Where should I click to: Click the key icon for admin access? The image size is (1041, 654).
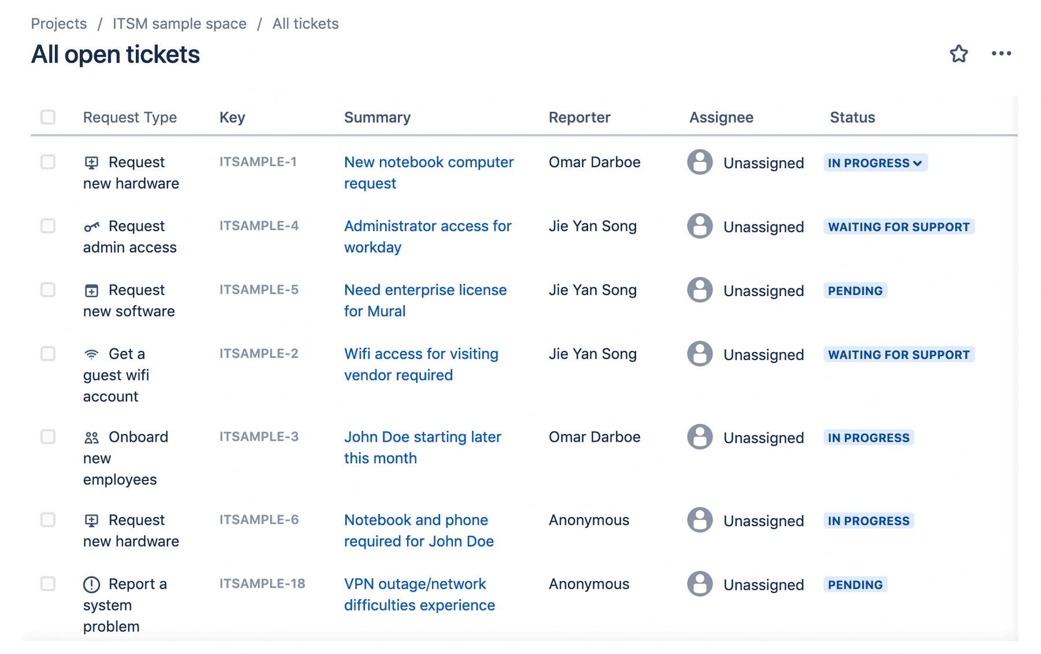tap(91, 227)
